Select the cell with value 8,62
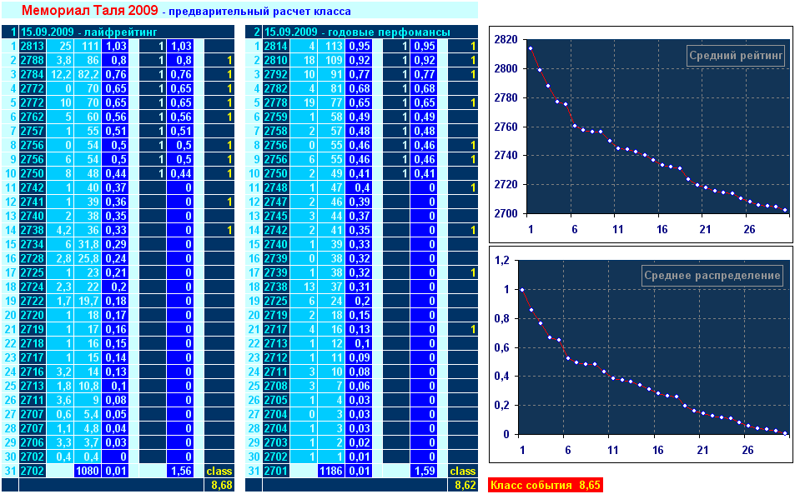 coord(465,484)
